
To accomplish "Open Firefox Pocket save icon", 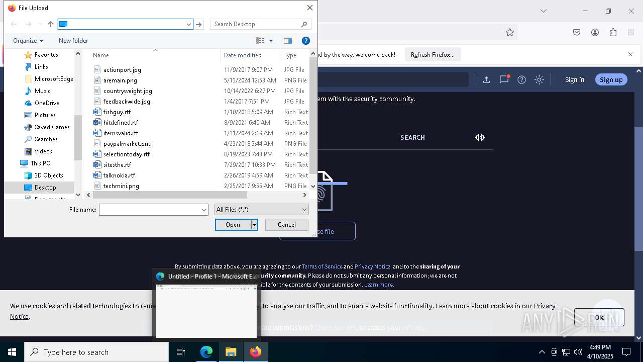I will coord(577,32).
